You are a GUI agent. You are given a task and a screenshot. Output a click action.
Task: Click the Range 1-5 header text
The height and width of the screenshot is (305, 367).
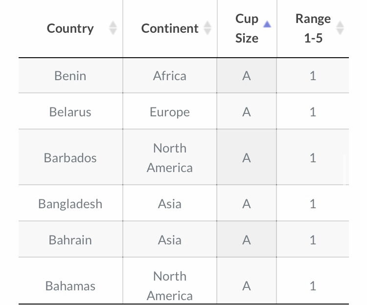(313, 28)
